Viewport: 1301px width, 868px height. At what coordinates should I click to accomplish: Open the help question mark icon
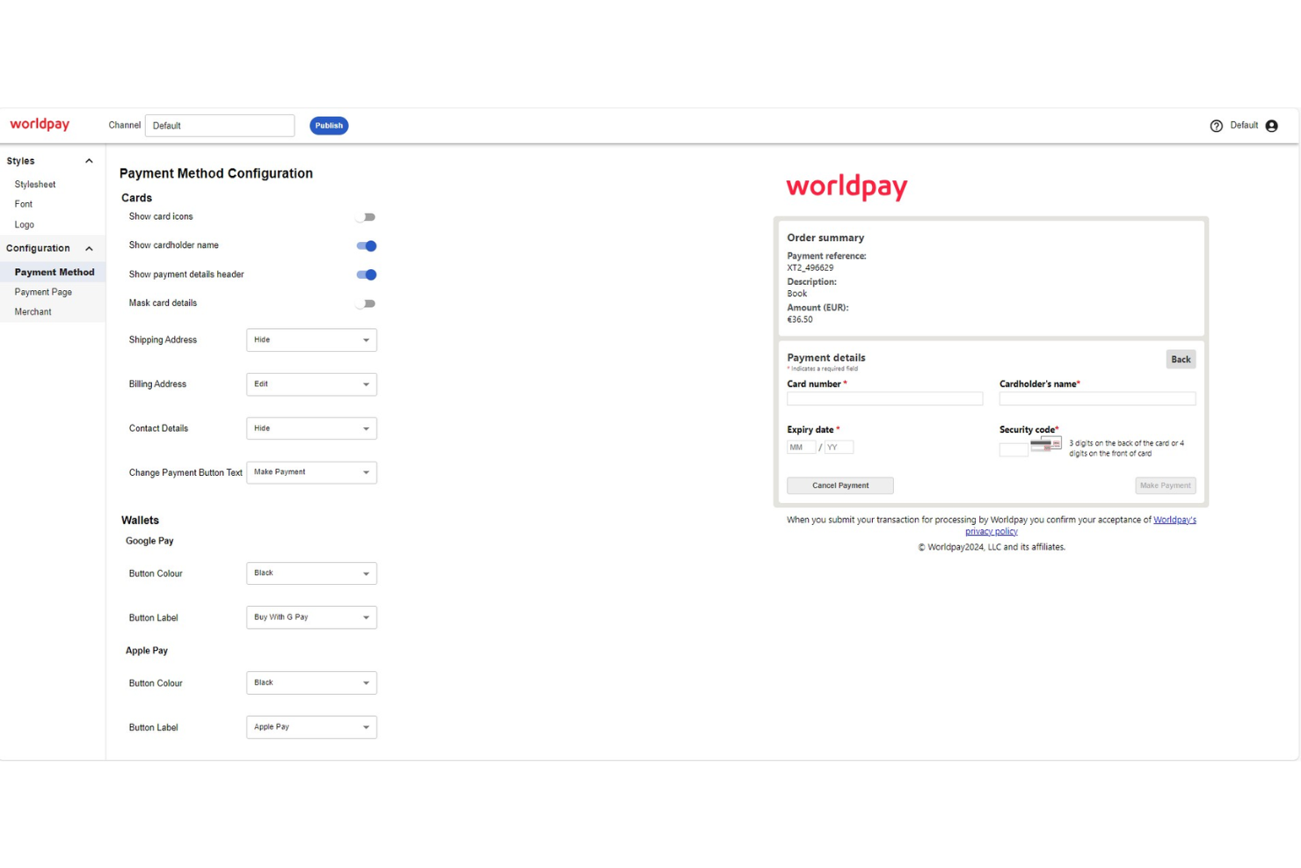1217,126
